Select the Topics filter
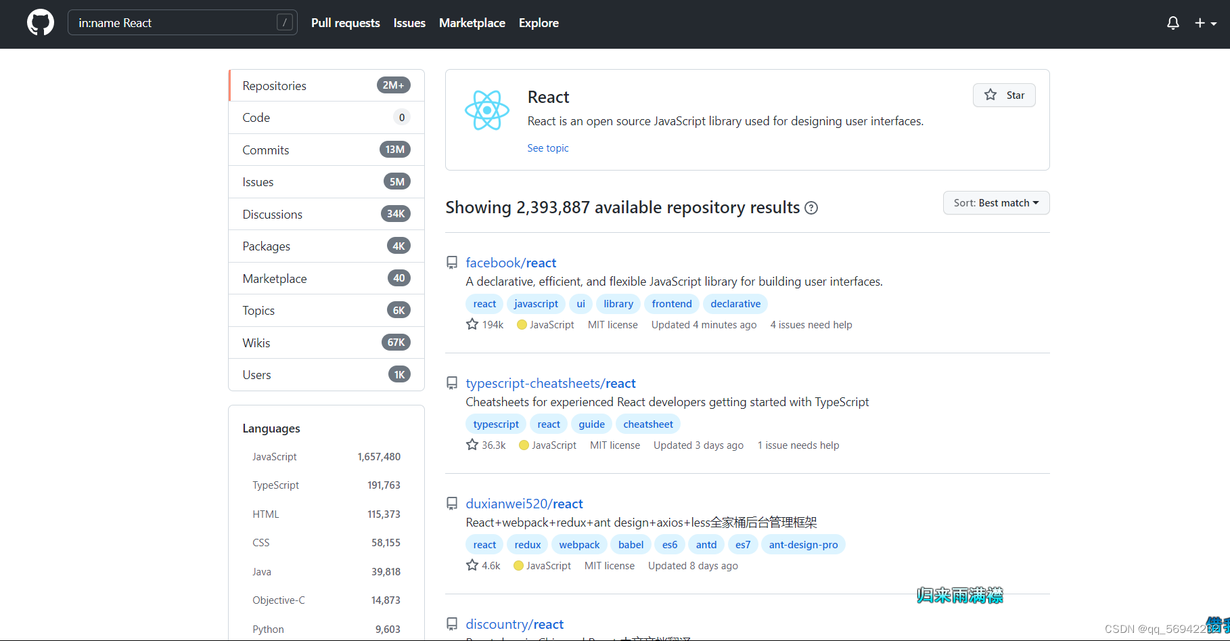This screenshot has height=641, width=1230. tap(327, 311)
